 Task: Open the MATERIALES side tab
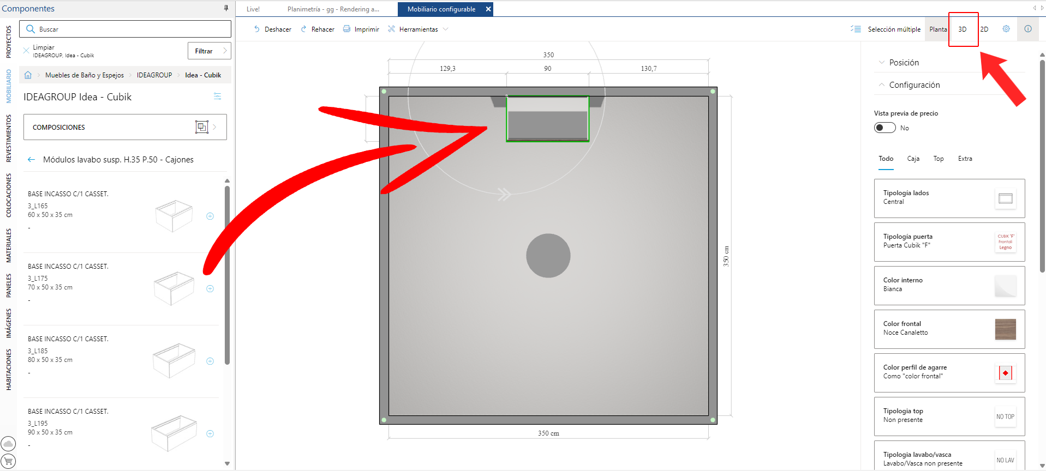pyautogui.click(x=8, y=245)
